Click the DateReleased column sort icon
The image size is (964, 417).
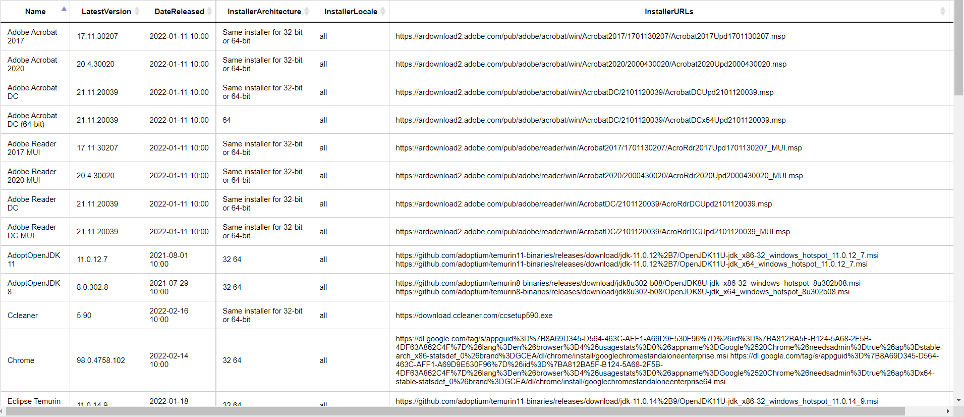click(209, 11)
